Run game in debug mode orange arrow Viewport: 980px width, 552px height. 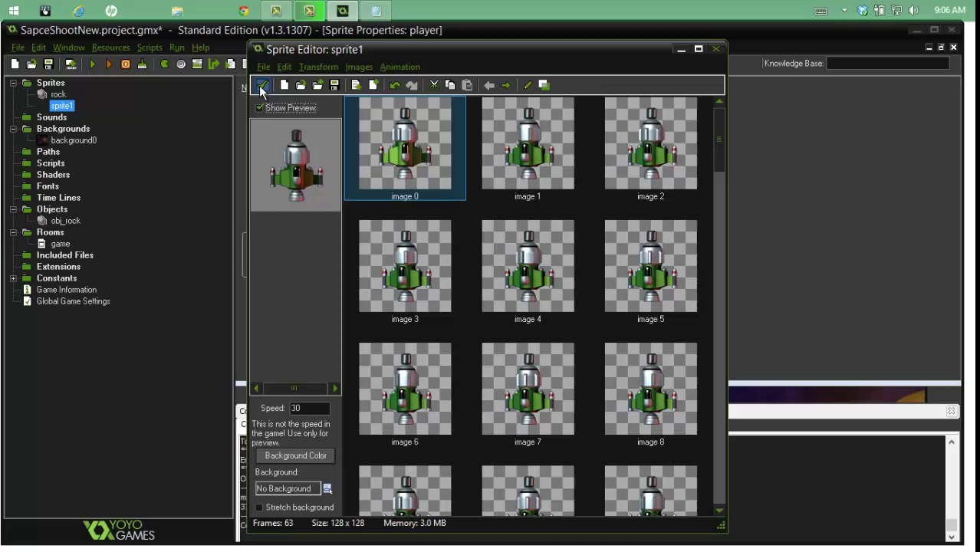coord(109,64)
